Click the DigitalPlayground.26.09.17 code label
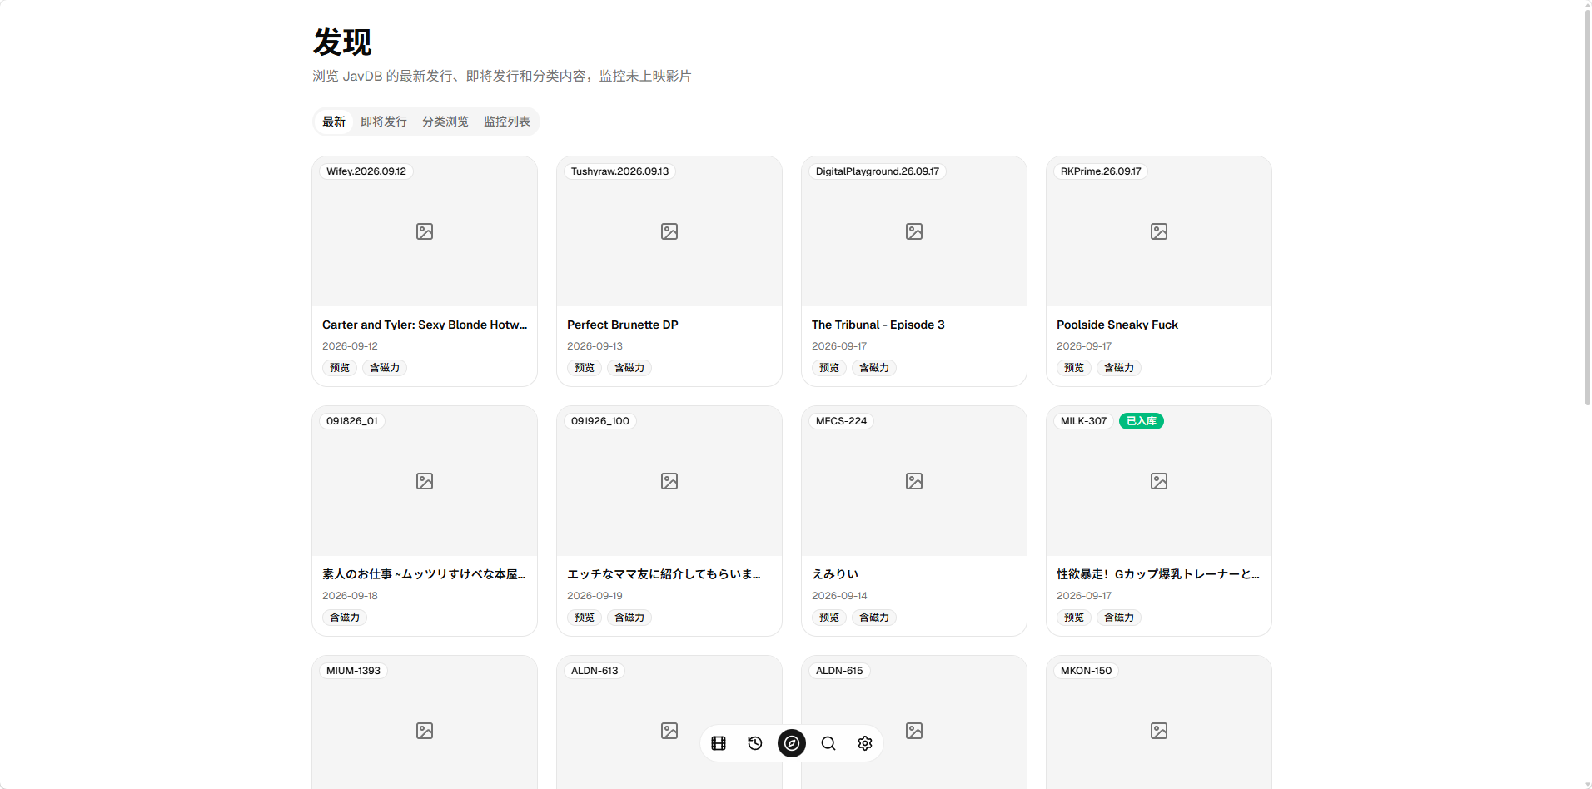Image resolution: width=1592 pixels, height=789 pixels. pyautogui.click(x=878, y=171)
